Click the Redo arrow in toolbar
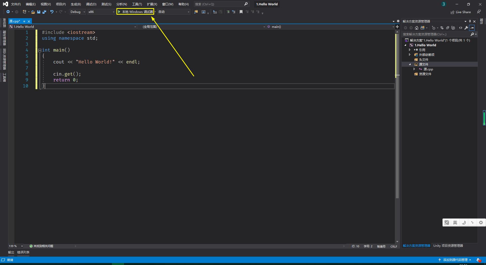The height and width of the screenshot is (265, 486). point(61,12)
